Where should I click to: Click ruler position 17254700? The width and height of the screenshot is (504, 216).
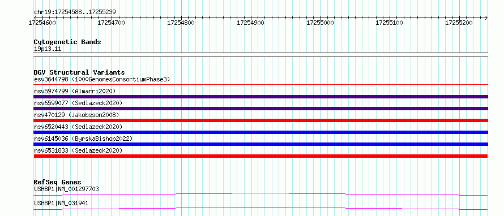pyautogui.click(x=112, y=23)
